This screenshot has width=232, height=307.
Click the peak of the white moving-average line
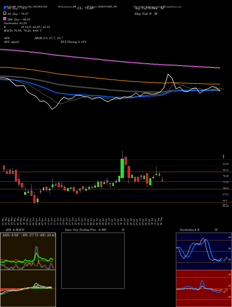click(x=168, y=74)
